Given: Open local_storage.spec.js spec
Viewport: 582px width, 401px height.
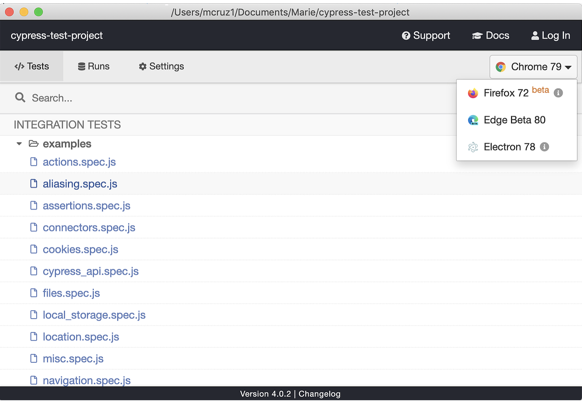Looking at the screenshot, I should pos(94,315).
